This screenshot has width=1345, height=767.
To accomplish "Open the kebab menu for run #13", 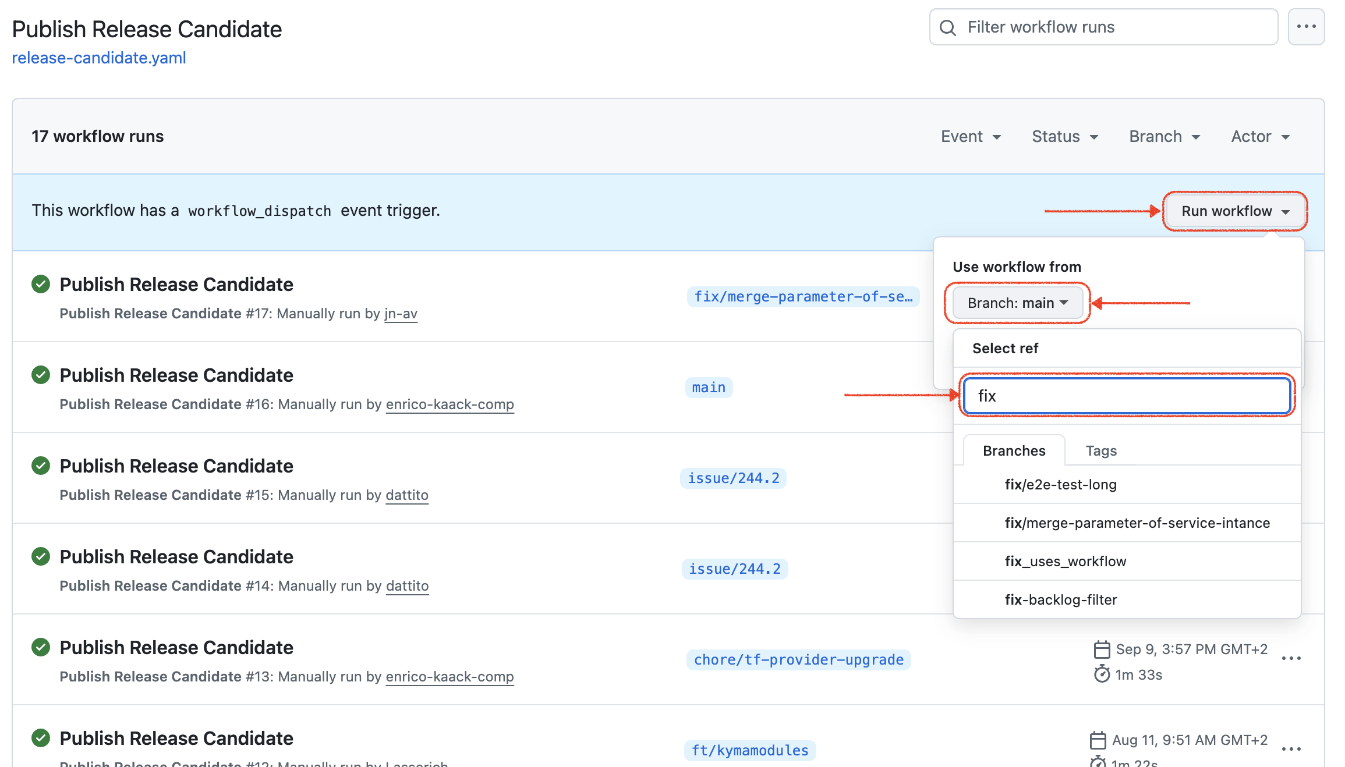I will coord(1291,658).
